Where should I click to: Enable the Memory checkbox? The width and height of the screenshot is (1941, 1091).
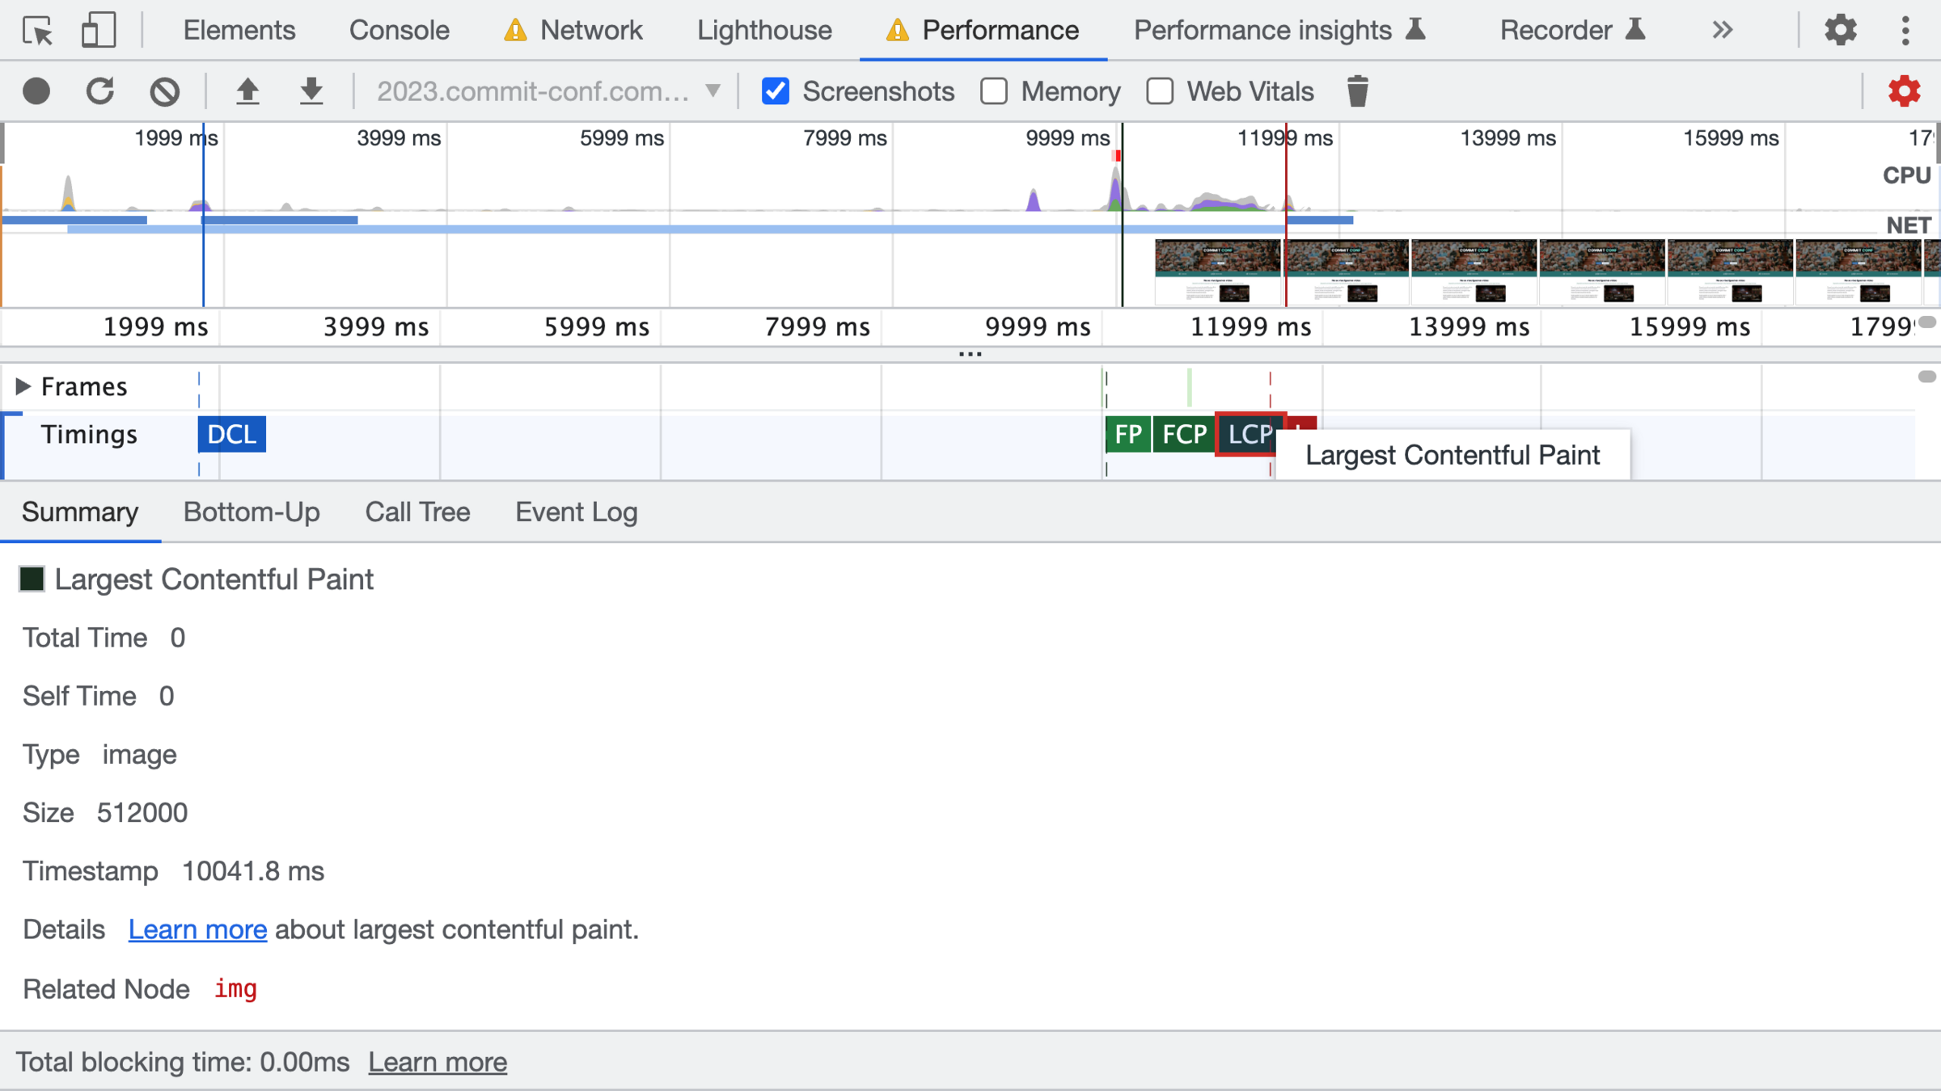(x=994, y=91)
